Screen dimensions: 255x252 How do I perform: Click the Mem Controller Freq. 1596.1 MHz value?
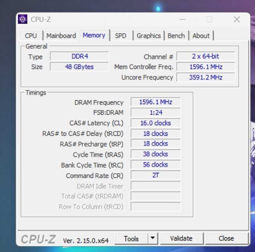(205, 67)
